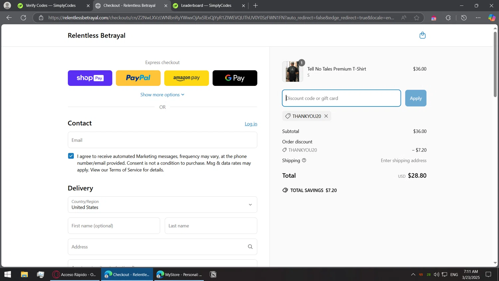Screen dimensions: 499x281
Task: Click the Discount code or gift card field
Action: pos(341,98)
